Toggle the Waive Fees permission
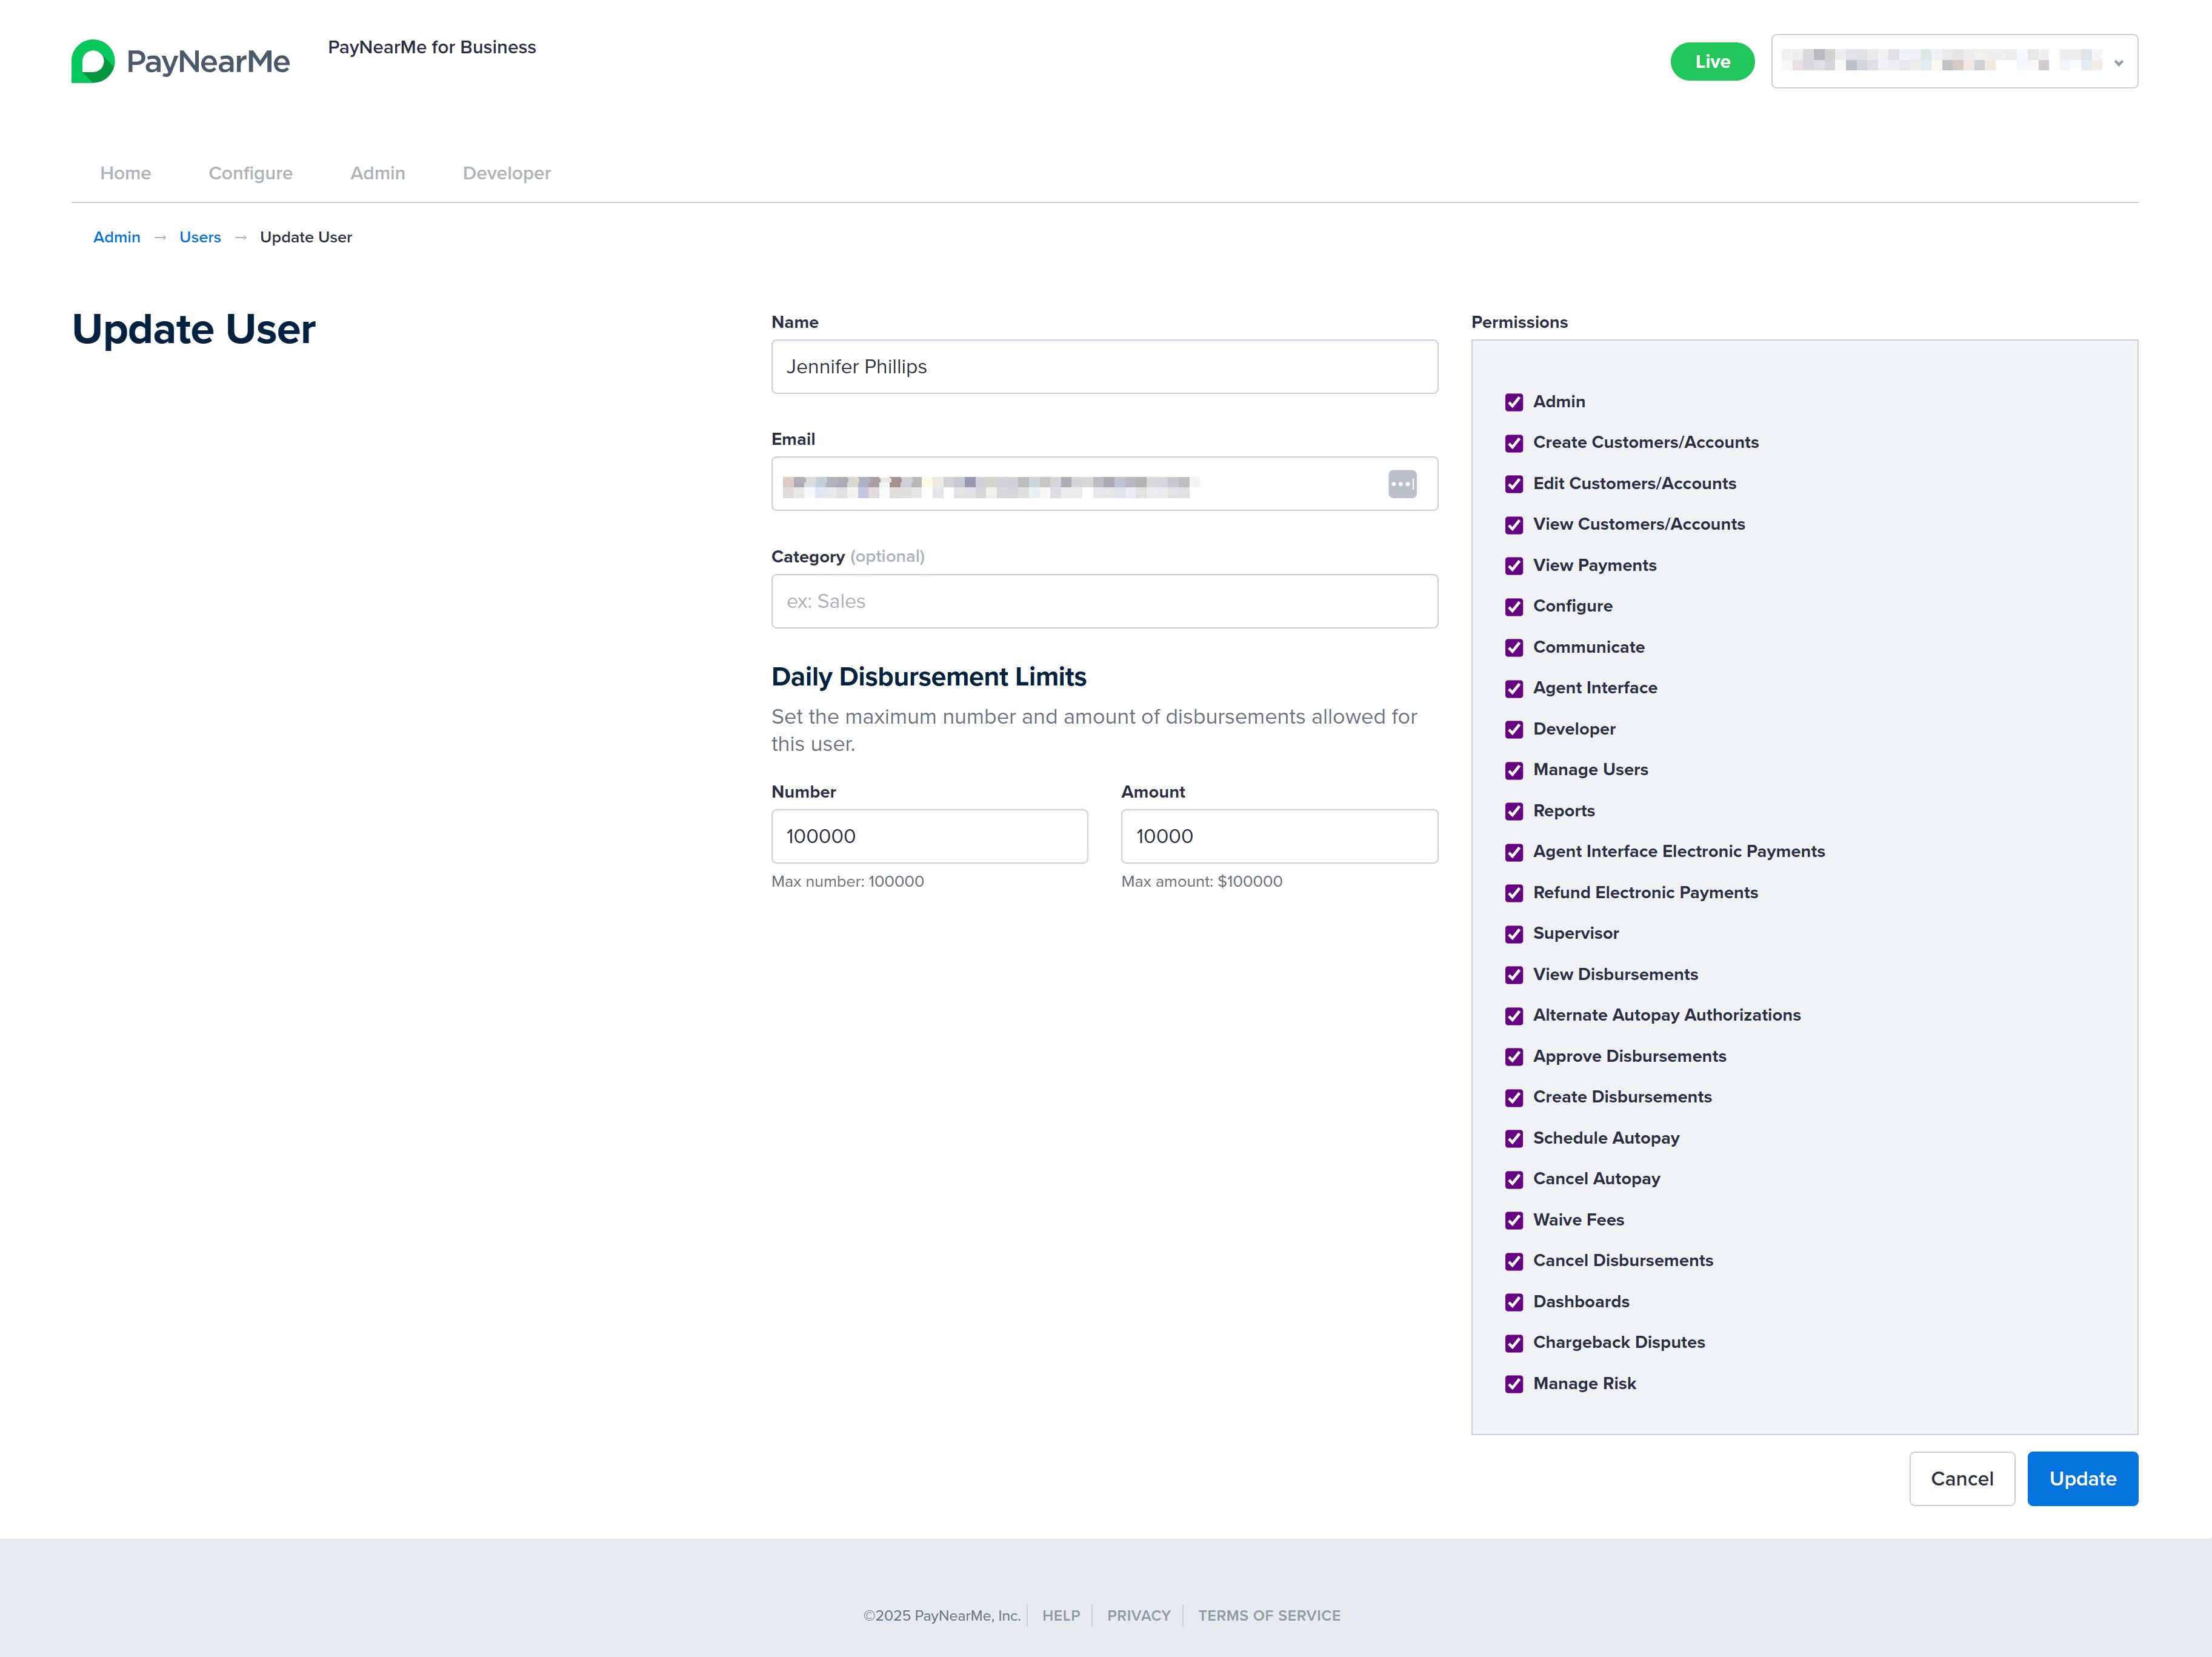Viewport: 2212px width, 1657px height. coord(1514,1220)
